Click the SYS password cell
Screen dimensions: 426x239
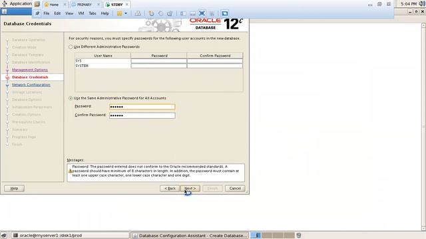pos(158,61)
